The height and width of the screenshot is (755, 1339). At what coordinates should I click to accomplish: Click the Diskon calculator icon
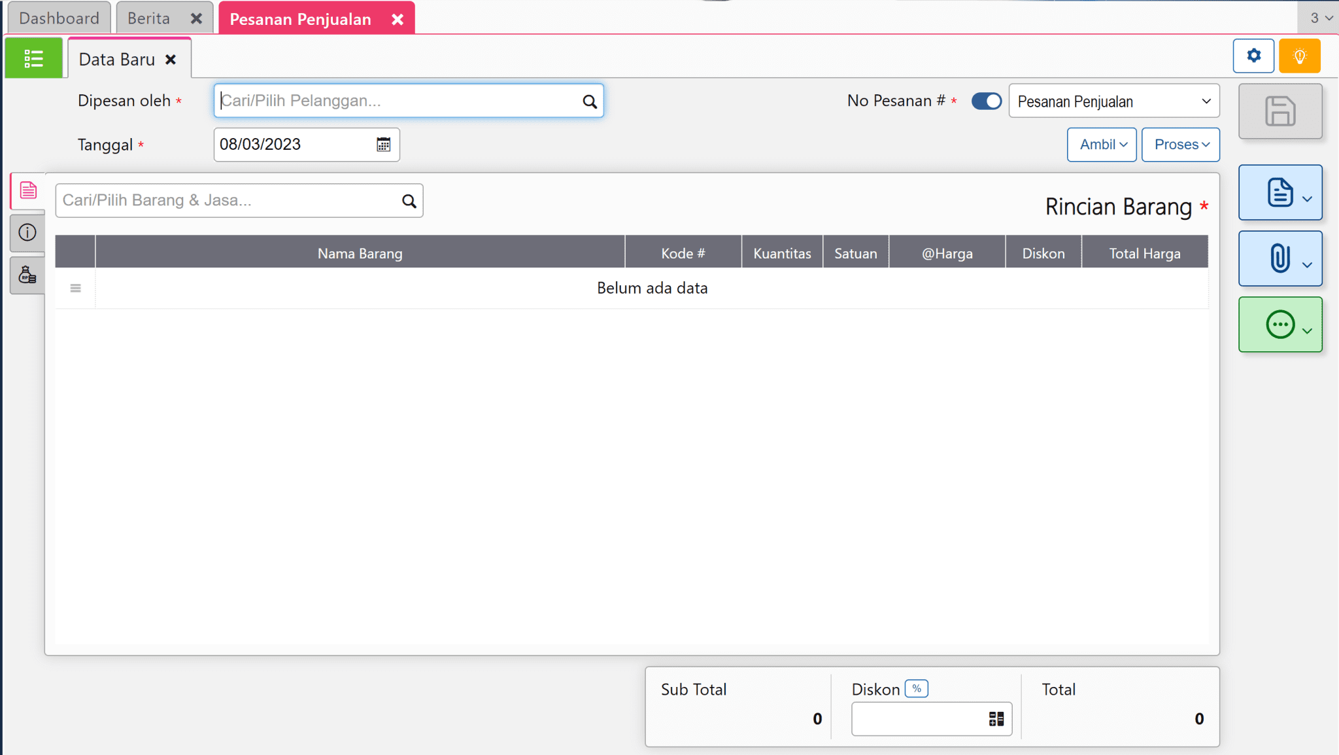click(x=996, y=719)
